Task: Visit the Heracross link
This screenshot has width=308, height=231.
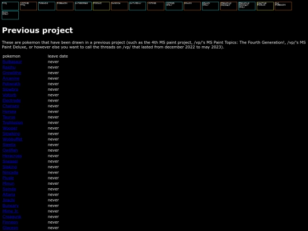Action: (12, 156)
